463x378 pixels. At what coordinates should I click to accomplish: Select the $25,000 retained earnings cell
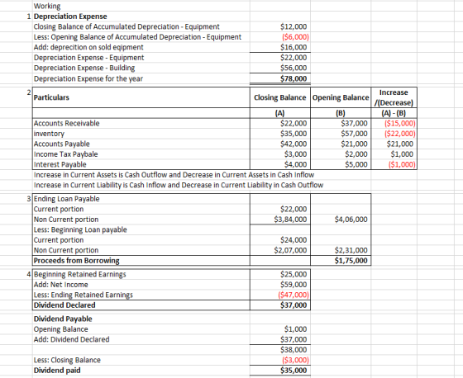pyautogui.click(x=294, y=275)
